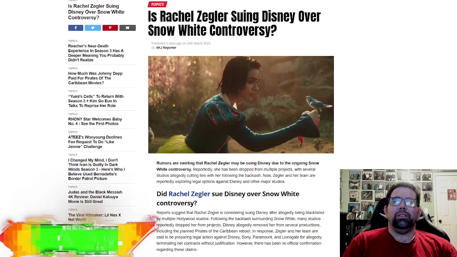Click TOPICS label above Johnny Depp article
Viewport: 457px width, 257px height.
click(73, 68)
